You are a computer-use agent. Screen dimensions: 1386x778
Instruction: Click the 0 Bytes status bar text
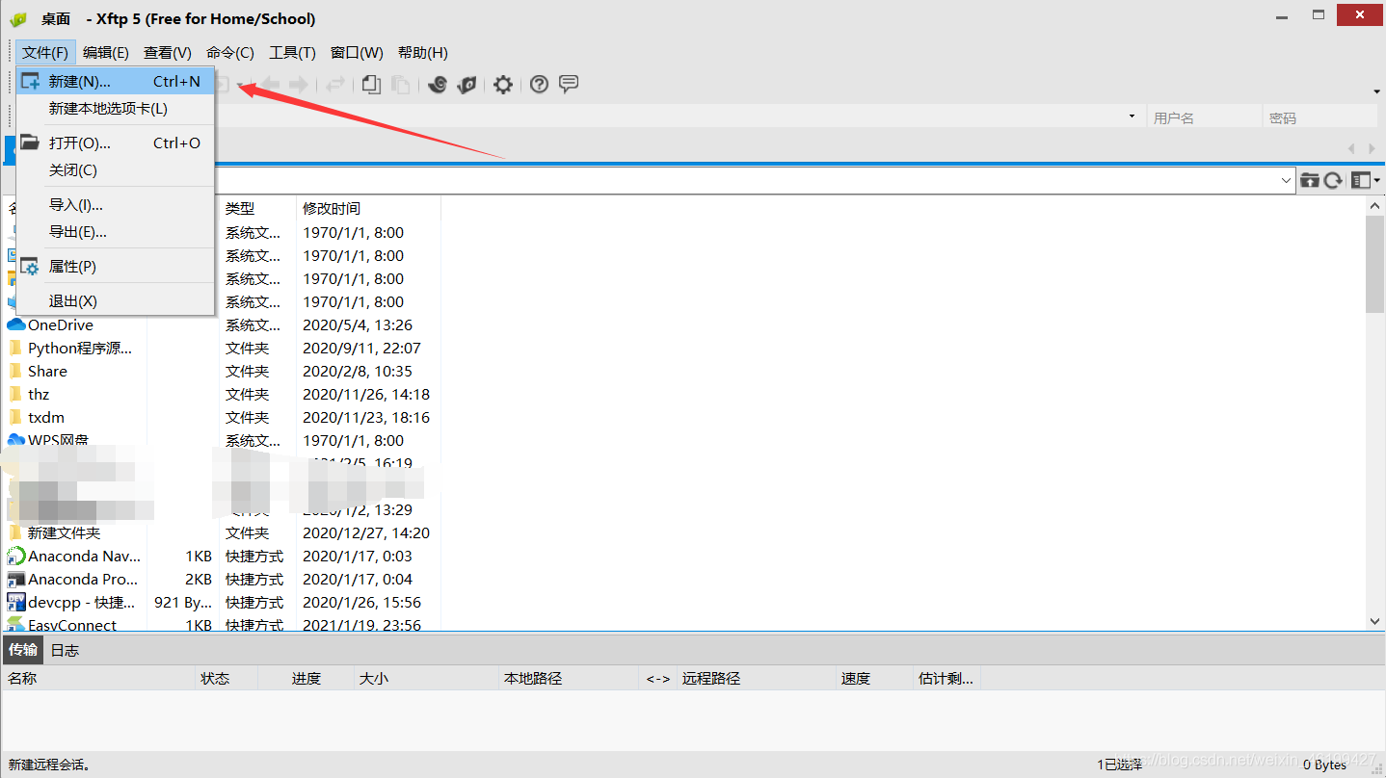click(1325, 765)
